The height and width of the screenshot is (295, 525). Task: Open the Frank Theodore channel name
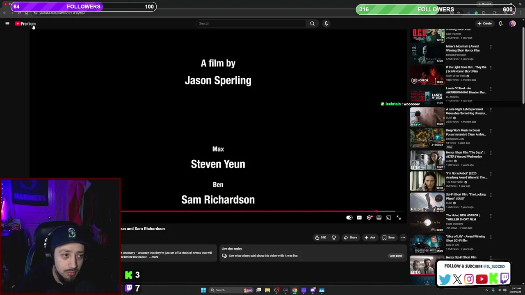[x=455, y=224]
